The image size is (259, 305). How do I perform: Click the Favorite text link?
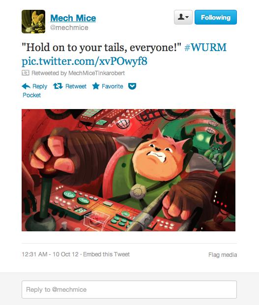[x=112, y=86]
